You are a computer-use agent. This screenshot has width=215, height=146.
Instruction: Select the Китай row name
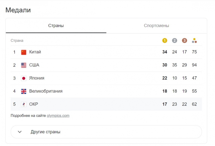pos(35,52)
